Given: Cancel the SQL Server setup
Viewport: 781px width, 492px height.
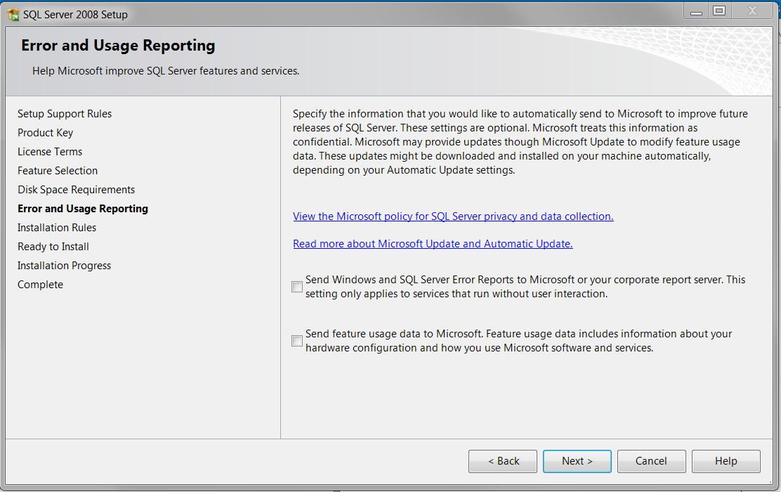Looking at the screenshot, I should (651, 461).
